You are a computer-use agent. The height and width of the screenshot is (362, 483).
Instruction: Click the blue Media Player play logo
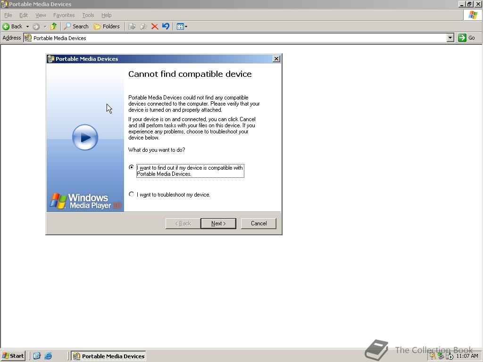click(x=85, y=137)
